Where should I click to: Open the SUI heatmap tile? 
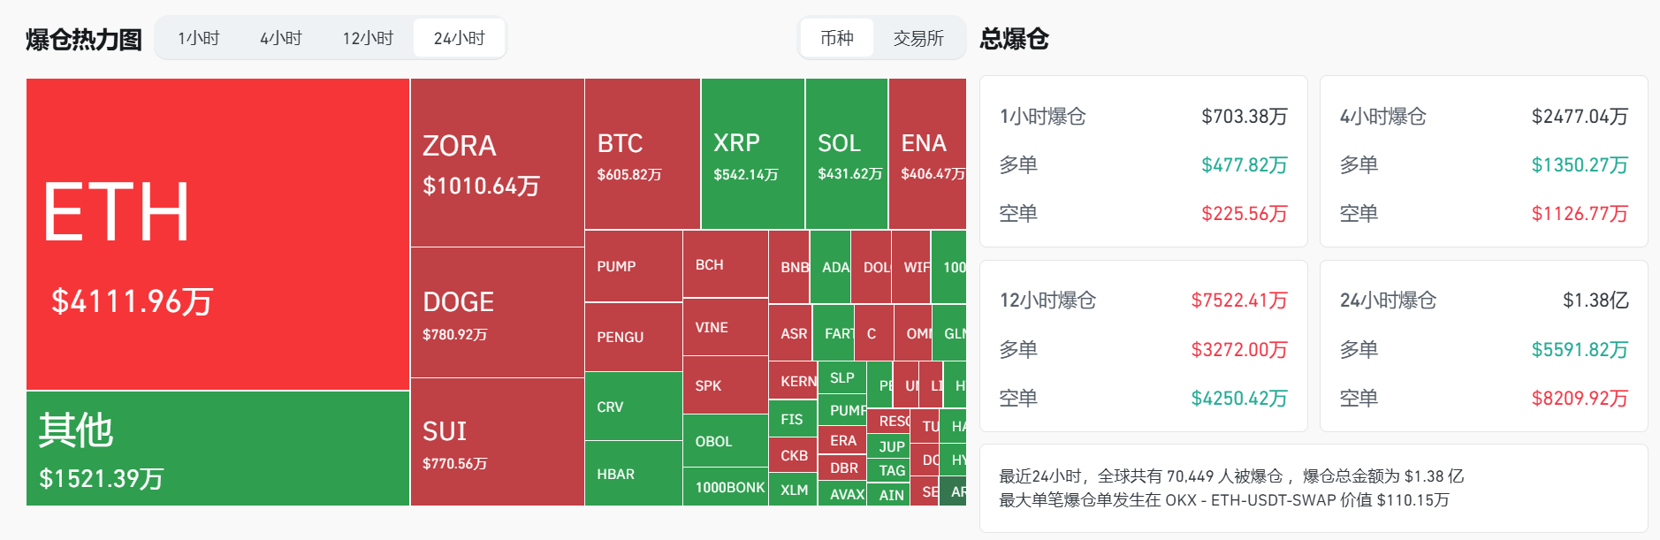point(497,442)
